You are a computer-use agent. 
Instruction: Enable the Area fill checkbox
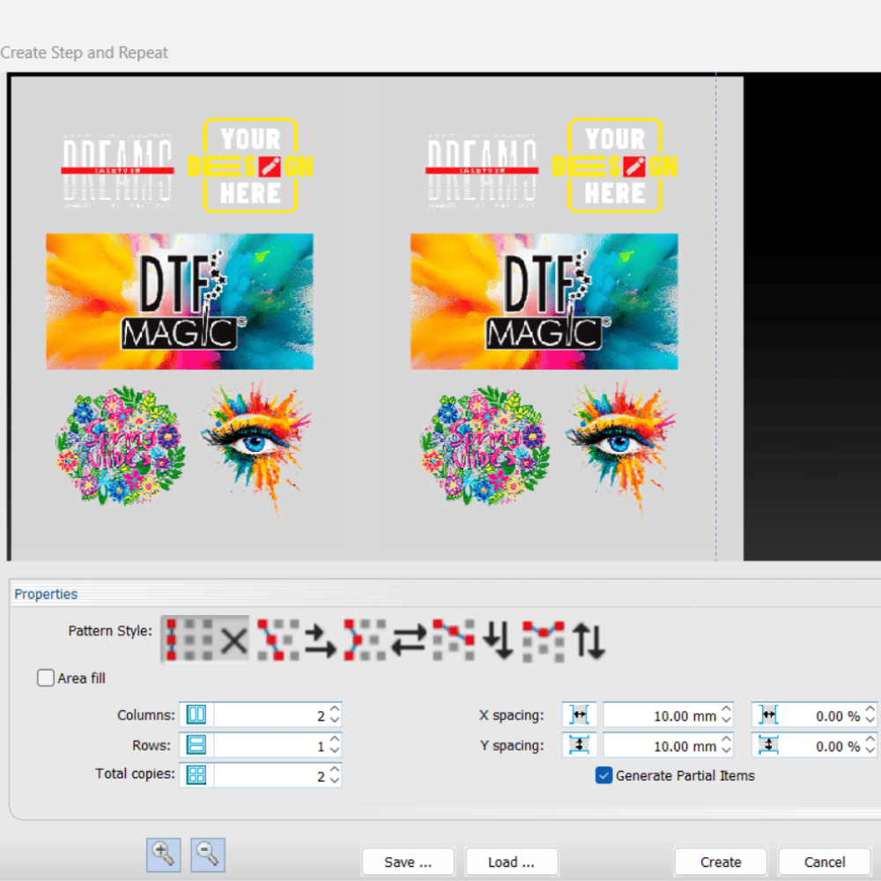click(x=46, y=678)
